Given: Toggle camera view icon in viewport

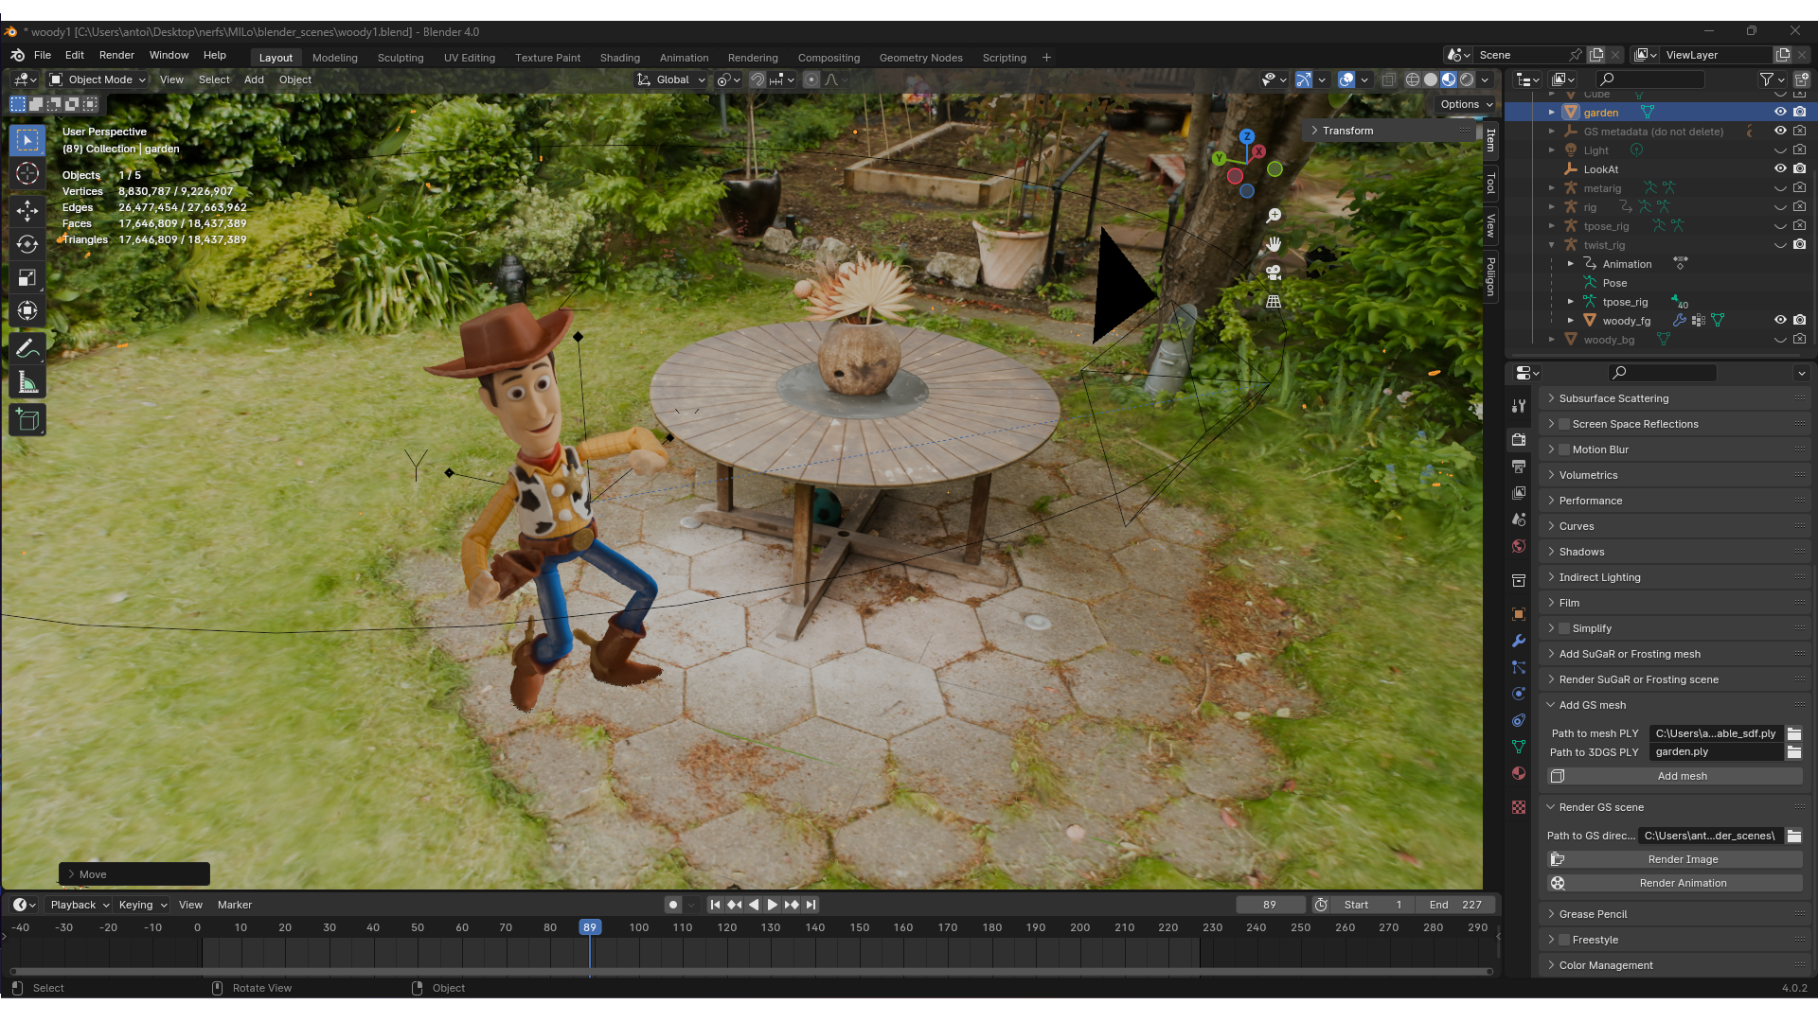Looking at the screenshot, I should click(x=1274, y=273).
